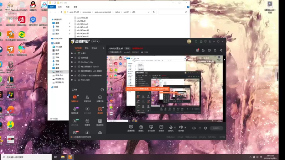Image resolution: width=285 pixels, height=160 pixels.
Task: Click the record video camera icon near settings
Action: click(x=194, y=128)
